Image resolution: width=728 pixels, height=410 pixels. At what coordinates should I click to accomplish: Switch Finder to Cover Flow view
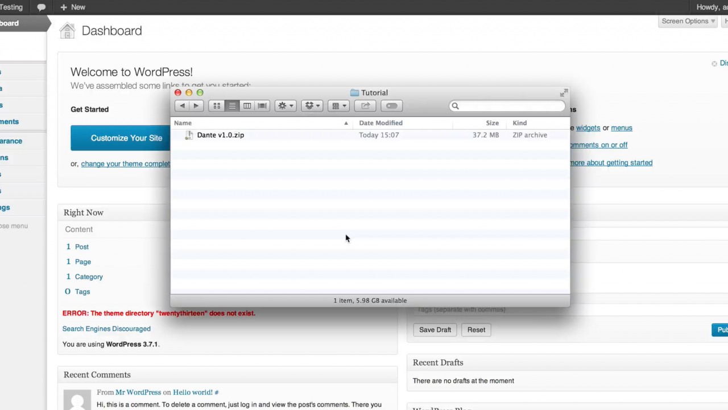[262, 106]
